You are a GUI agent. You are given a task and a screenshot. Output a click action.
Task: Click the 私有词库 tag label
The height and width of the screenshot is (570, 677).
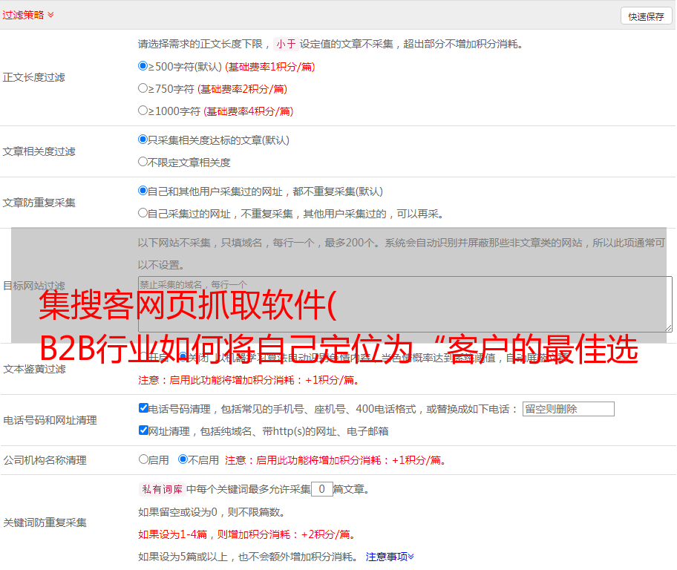[x=162, y=489]
